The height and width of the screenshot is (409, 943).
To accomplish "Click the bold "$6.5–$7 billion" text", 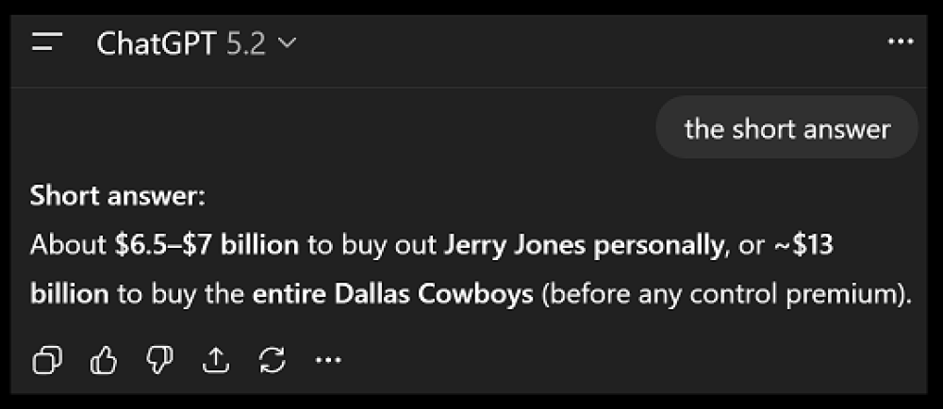I will 206,246.
